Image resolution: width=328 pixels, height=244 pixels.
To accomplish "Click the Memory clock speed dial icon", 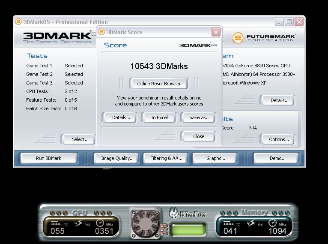I will pos(272,223).
